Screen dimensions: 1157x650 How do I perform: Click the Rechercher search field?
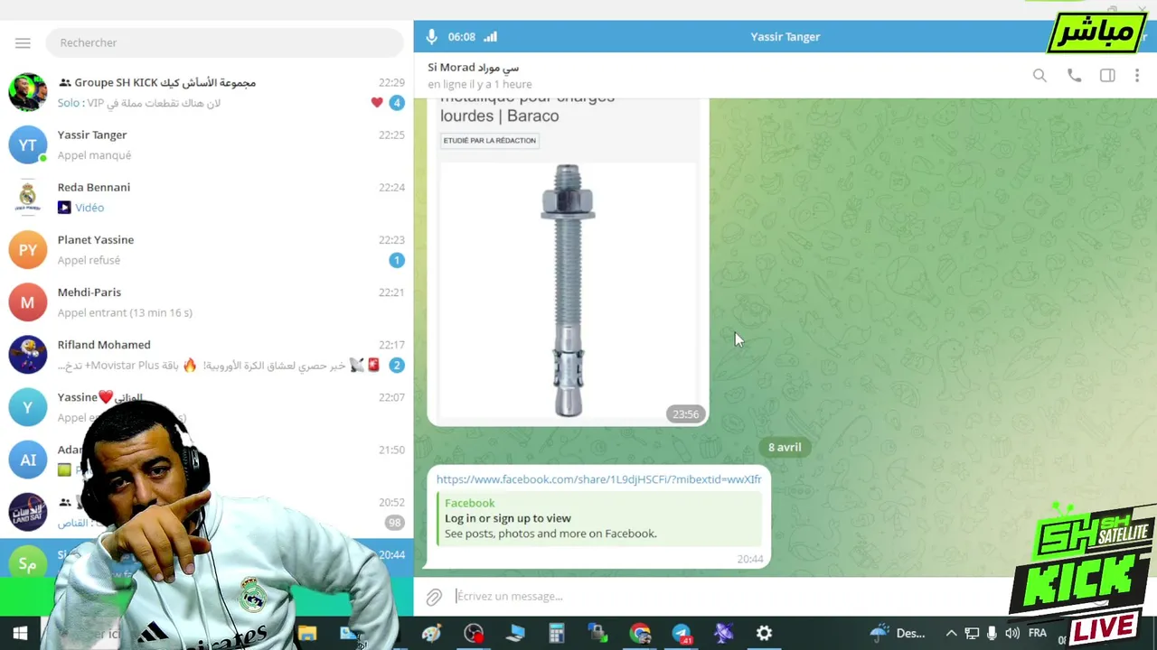[x=225, y=42]
